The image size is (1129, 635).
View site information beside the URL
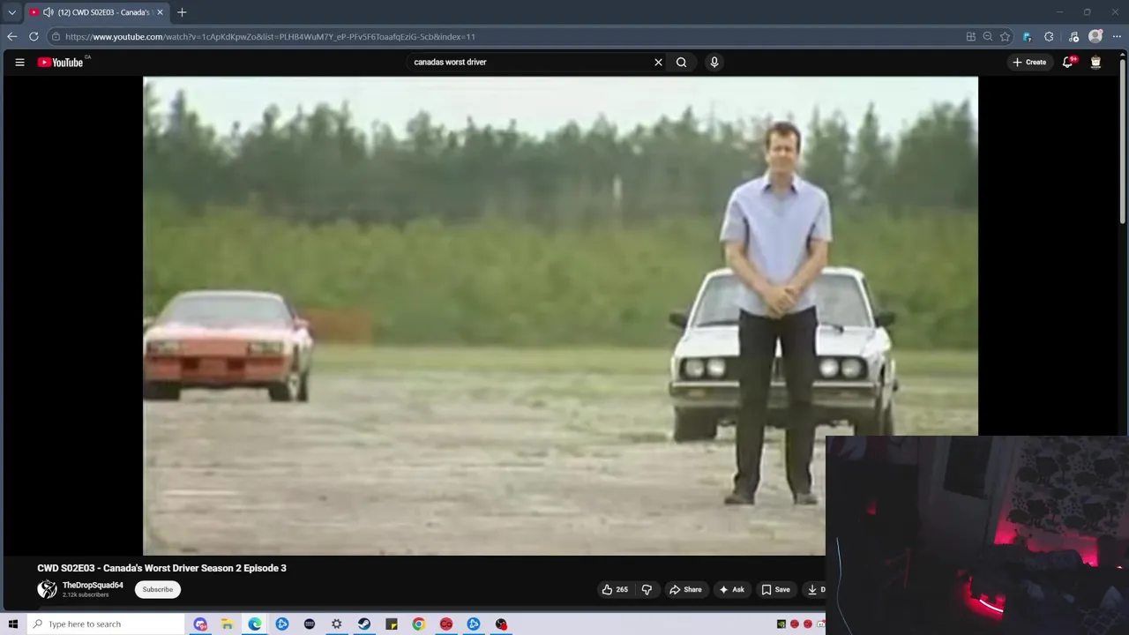[x=56, y=36]
